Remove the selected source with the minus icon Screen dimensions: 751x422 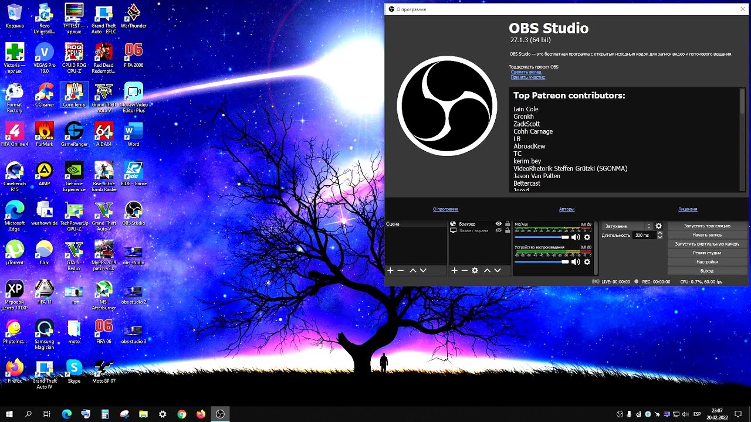click(x=464, y=270)
